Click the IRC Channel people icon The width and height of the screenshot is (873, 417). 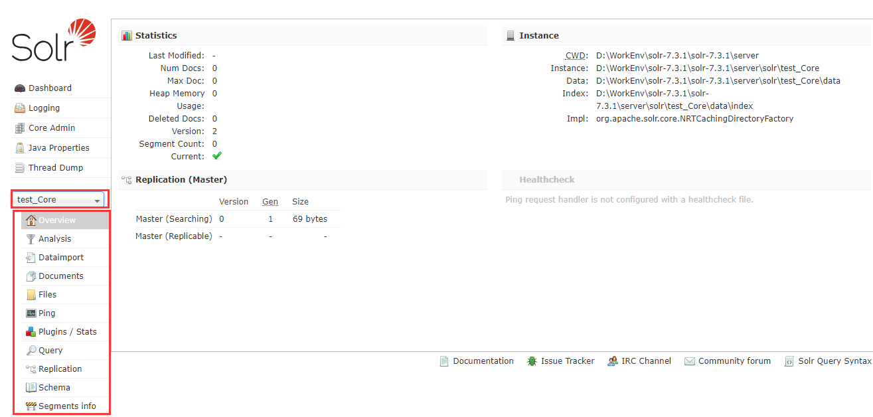click(x=613, y=361)
